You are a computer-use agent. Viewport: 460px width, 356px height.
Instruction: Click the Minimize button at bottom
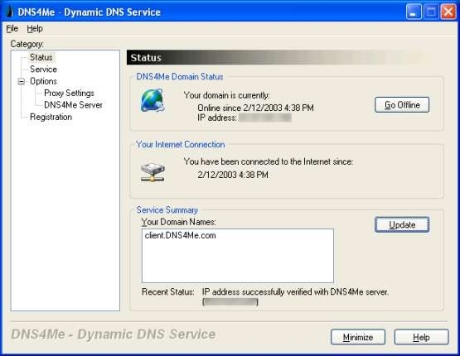coord(358,337)
